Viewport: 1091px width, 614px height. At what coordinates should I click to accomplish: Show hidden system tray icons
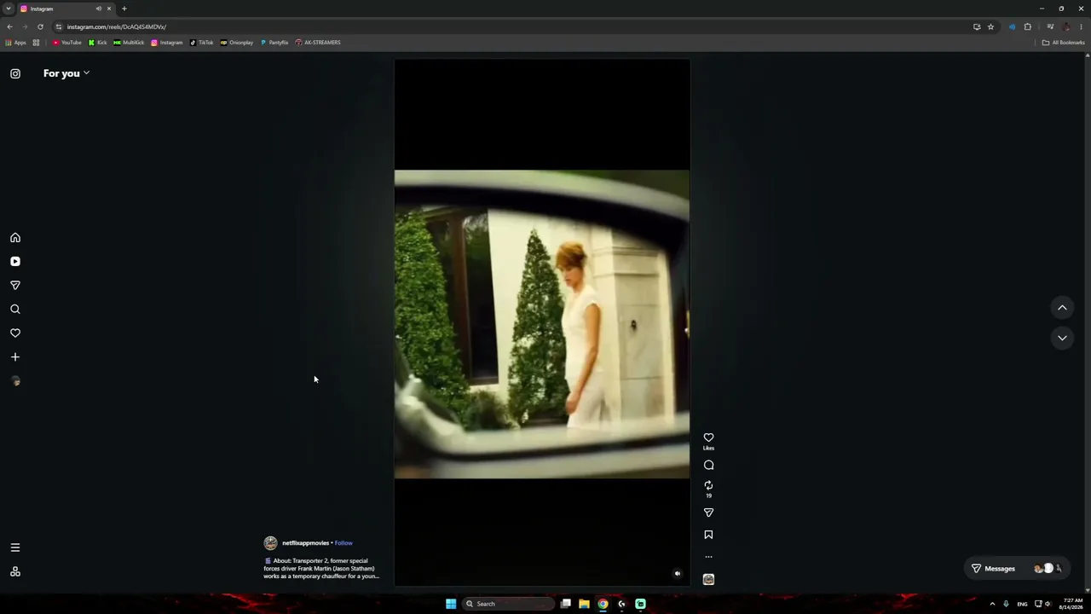click(992, 604)
